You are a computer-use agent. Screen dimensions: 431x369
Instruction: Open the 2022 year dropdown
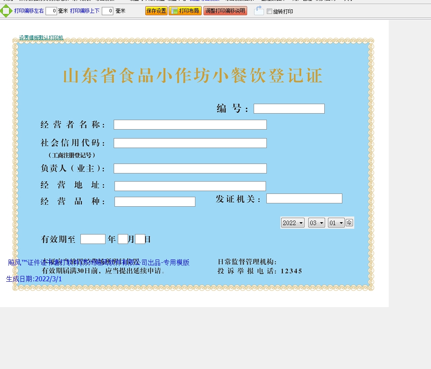293,223
